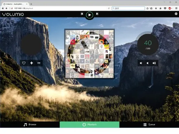179x134 pixels.
Task: Focus the browser search field
Action: pyautogui.click(x=128, y=8)
